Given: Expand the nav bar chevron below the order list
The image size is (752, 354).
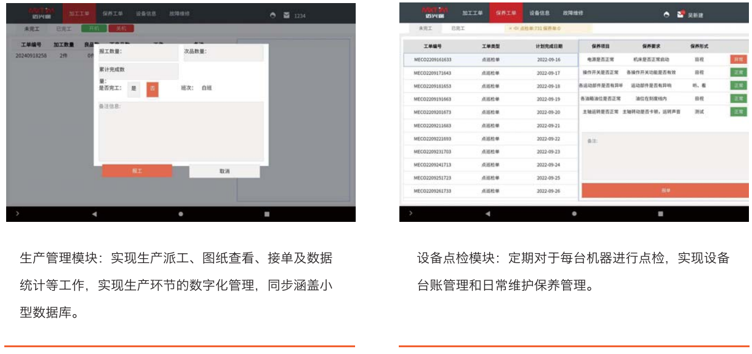Looking at the screenshot, I should (x=410, y=214).
